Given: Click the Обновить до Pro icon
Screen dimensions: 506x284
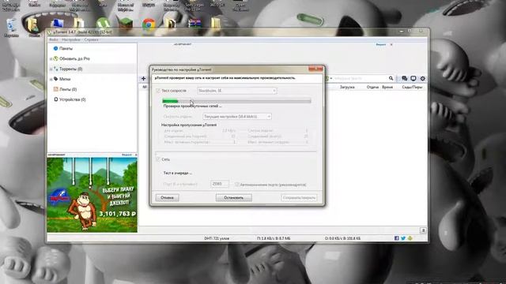Looking at the screenshot, I should tap(55, 58).
